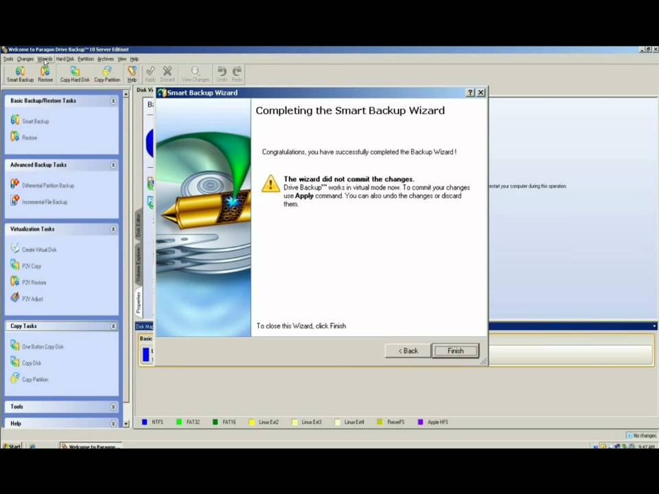The height and width of the screenshot is (494, 659).
Task: Click the Apply toolbar icon
Action: [x=150, y=74]
